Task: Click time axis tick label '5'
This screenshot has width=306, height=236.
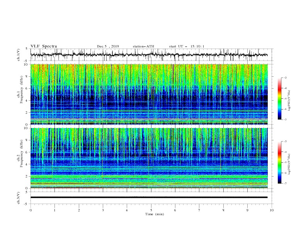Action: (x=151, y=210)
